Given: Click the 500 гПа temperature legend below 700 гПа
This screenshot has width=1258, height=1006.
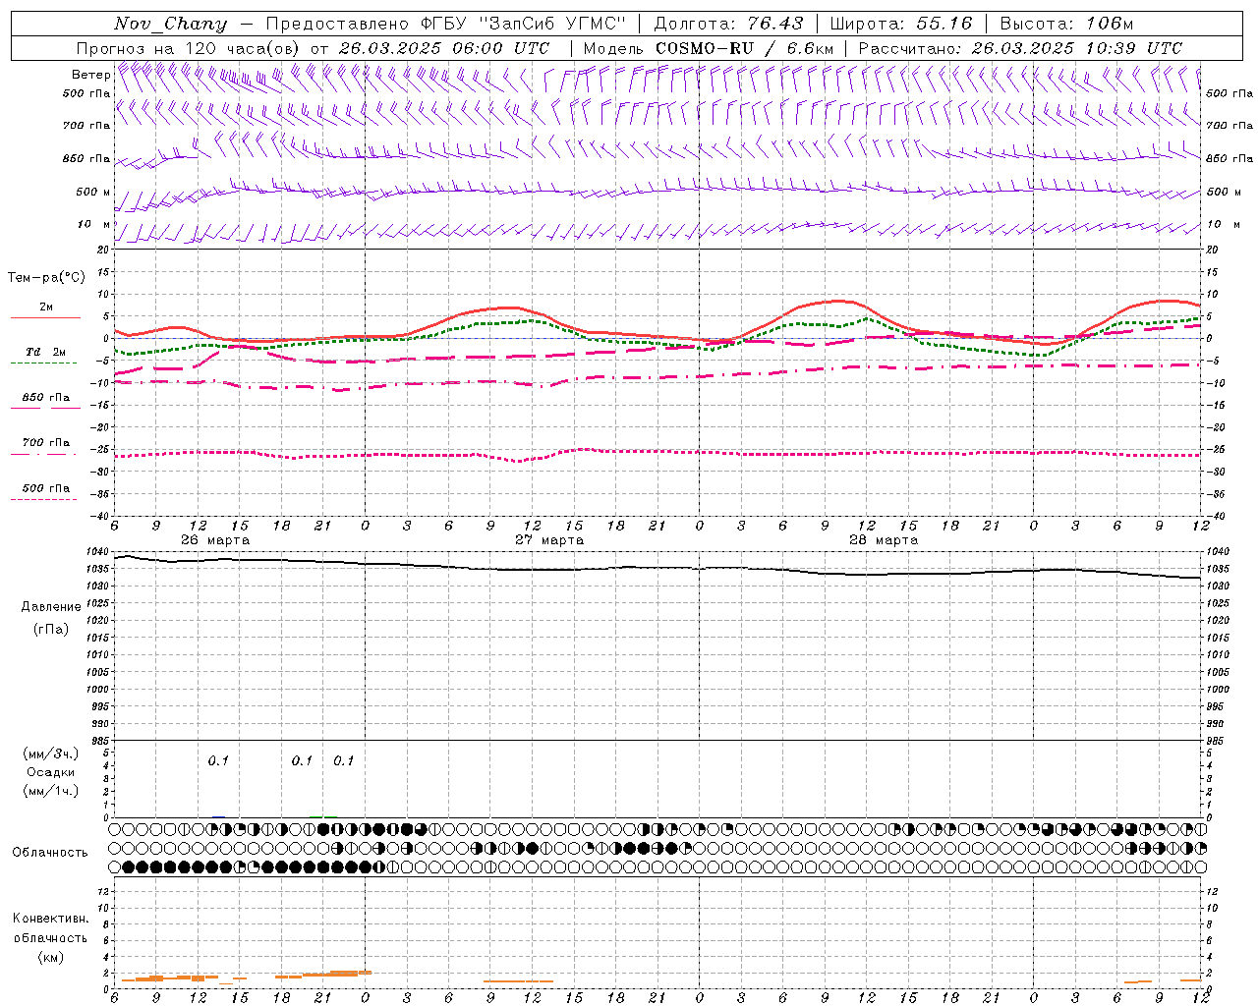Looking at the screenshot, I should pos(45,488).
